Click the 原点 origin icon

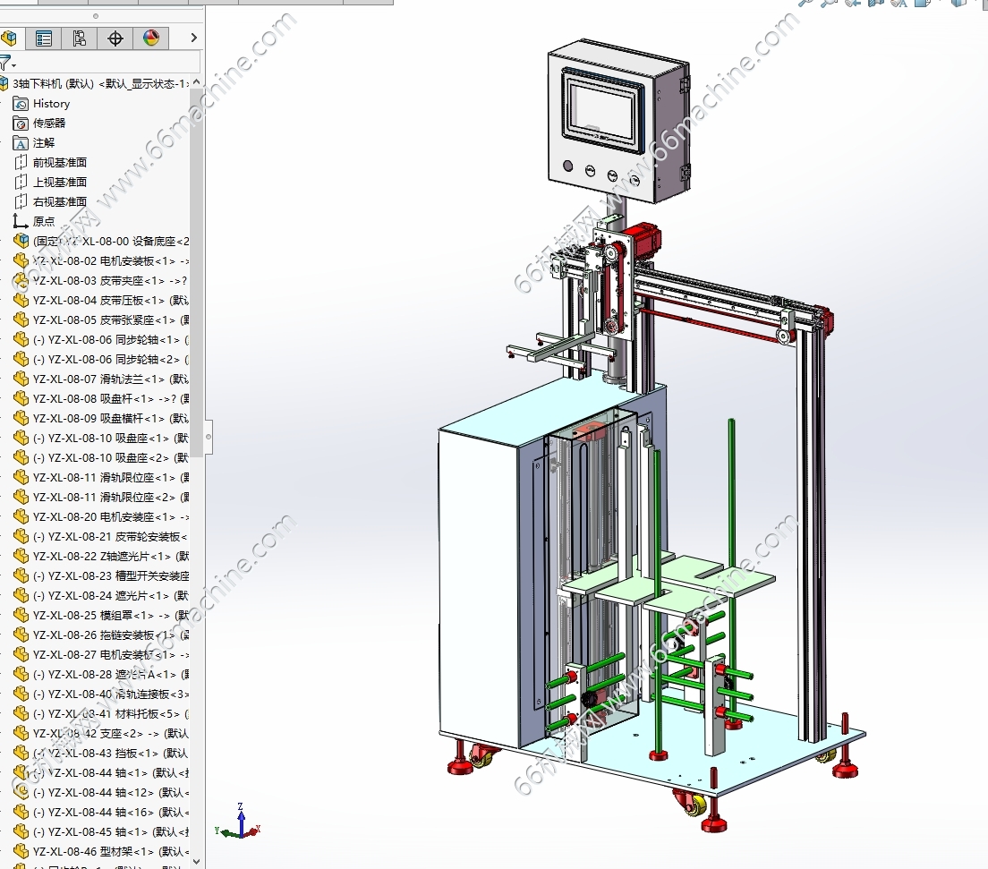(21, 221)
